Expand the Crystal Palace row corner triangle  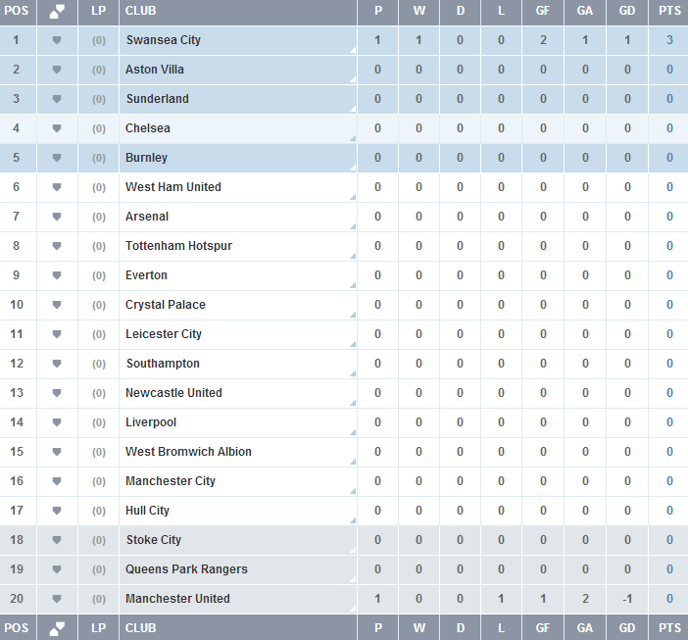(353, 315)
